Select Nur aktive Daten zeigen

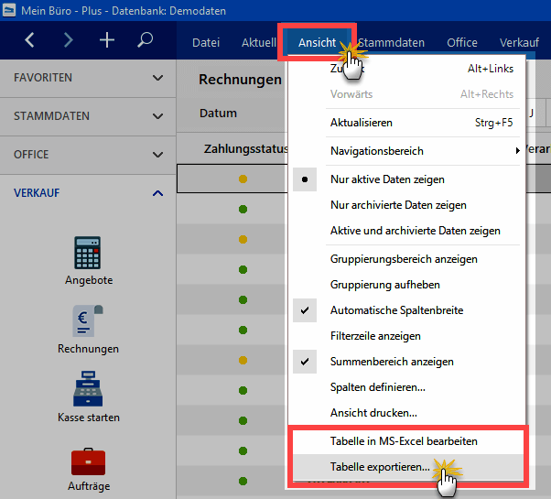(x=406, y=179)
